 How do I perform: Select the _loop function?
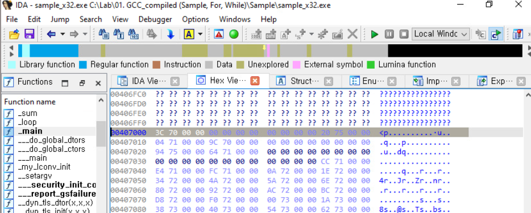tap(27, 122)
